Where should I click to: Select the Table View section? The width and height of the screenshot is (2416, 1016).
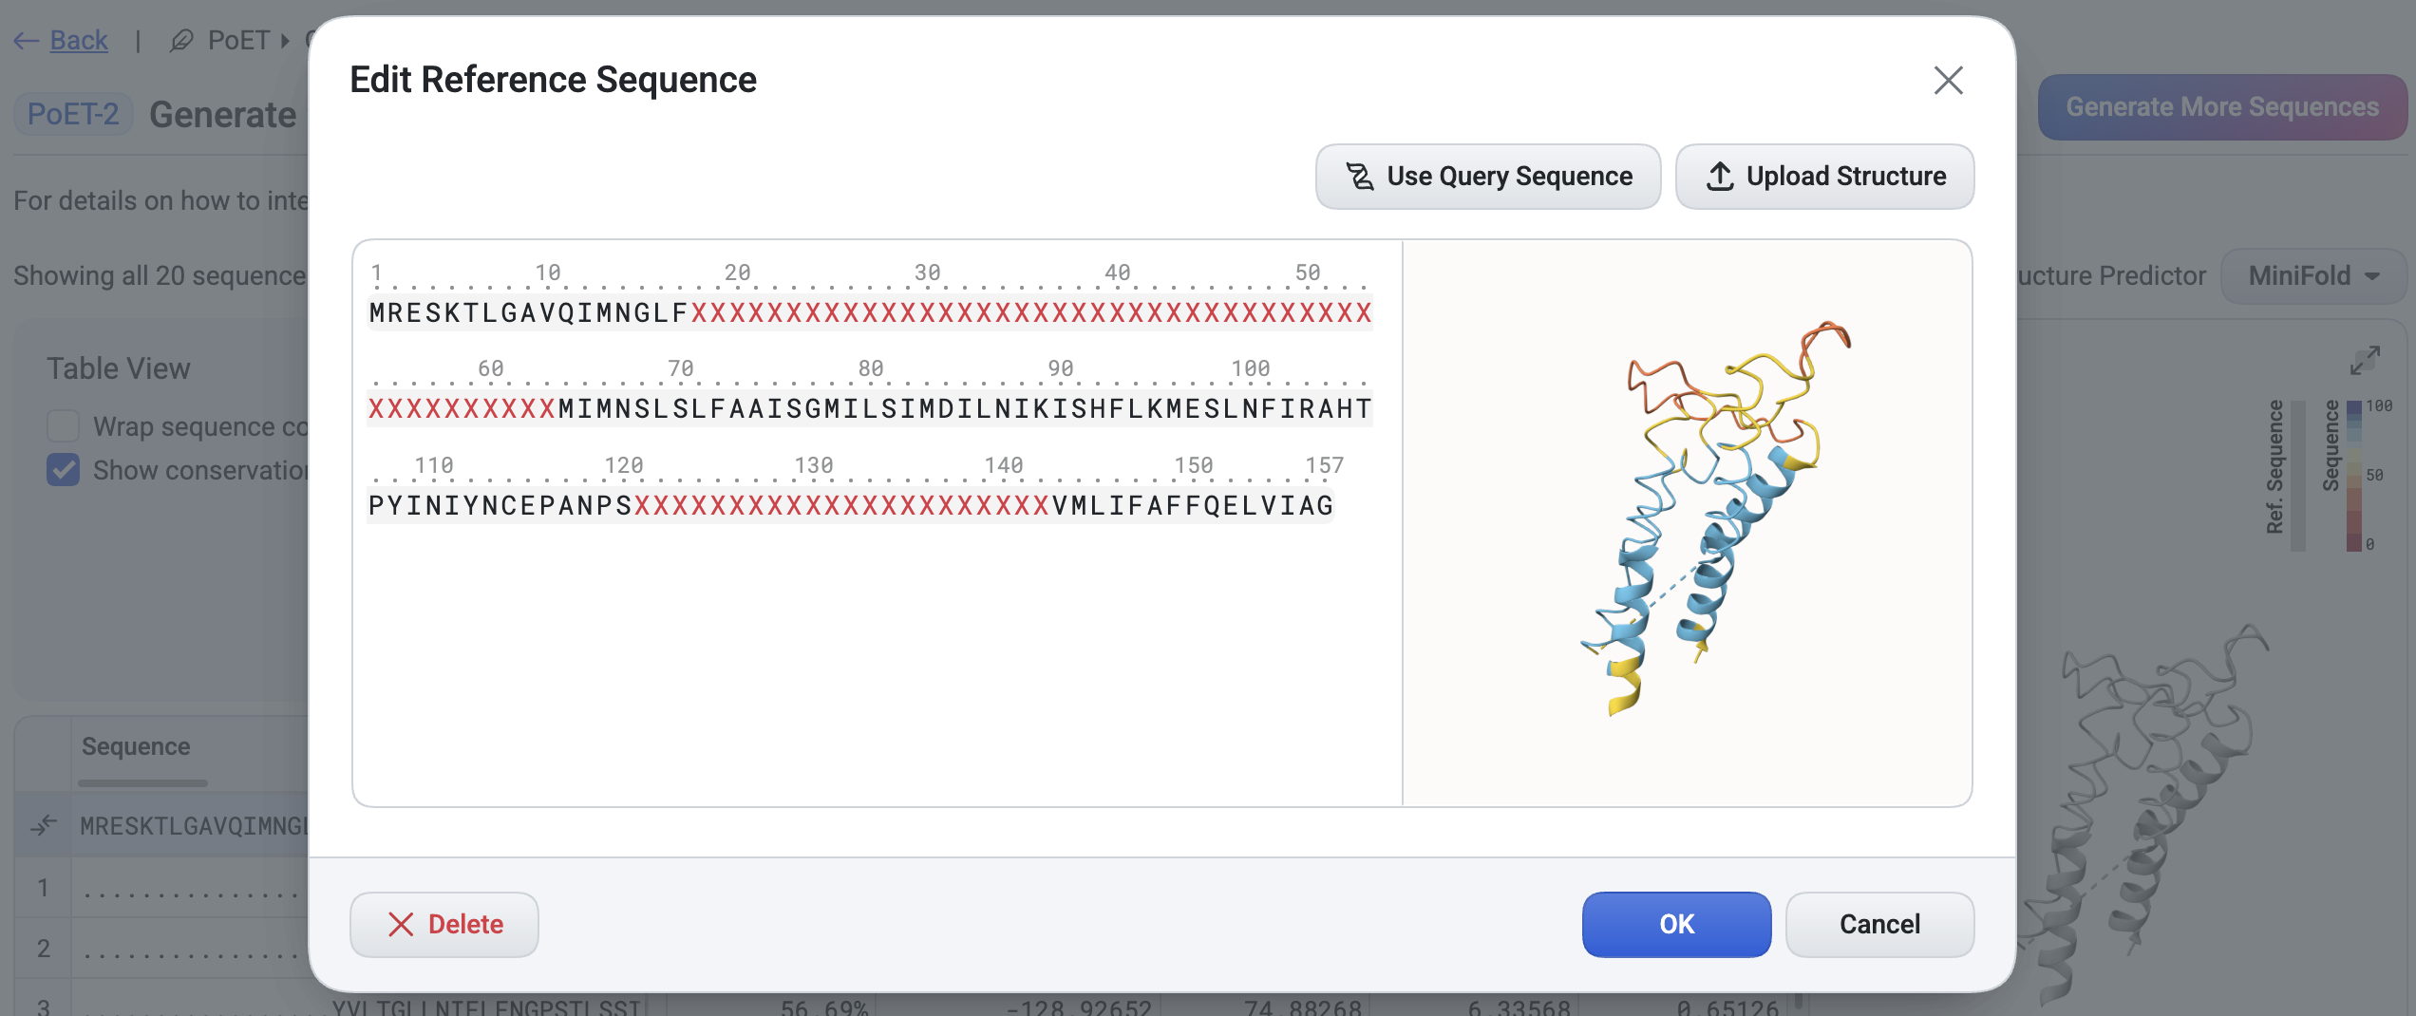pyautogui.click(x=118, y=367)
